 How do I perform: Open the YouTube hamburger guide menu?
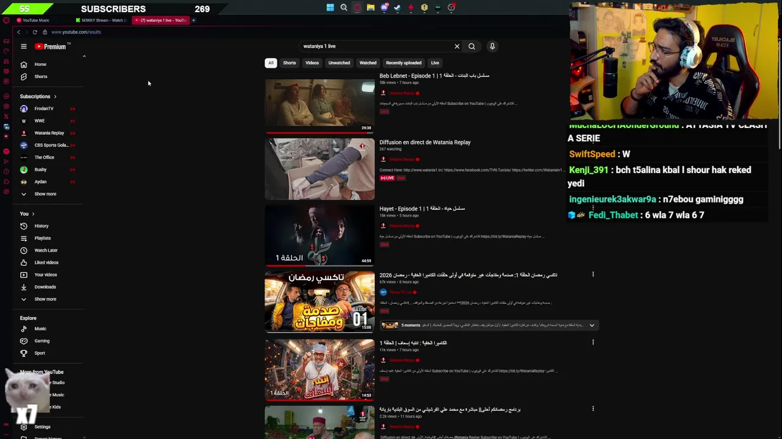[24, 46]
